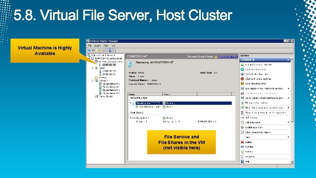Open the Live migrate submenu arrow

point(288,88)
